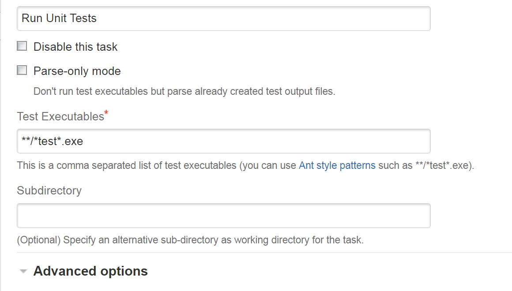This screenshot has height=291, width=512.
Task: Tick the Disable this task checkbox
Action: tap(22, 46)
